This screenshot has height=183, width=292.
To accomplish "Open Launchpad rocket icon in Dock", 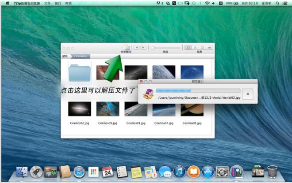I will click(36, 172).
